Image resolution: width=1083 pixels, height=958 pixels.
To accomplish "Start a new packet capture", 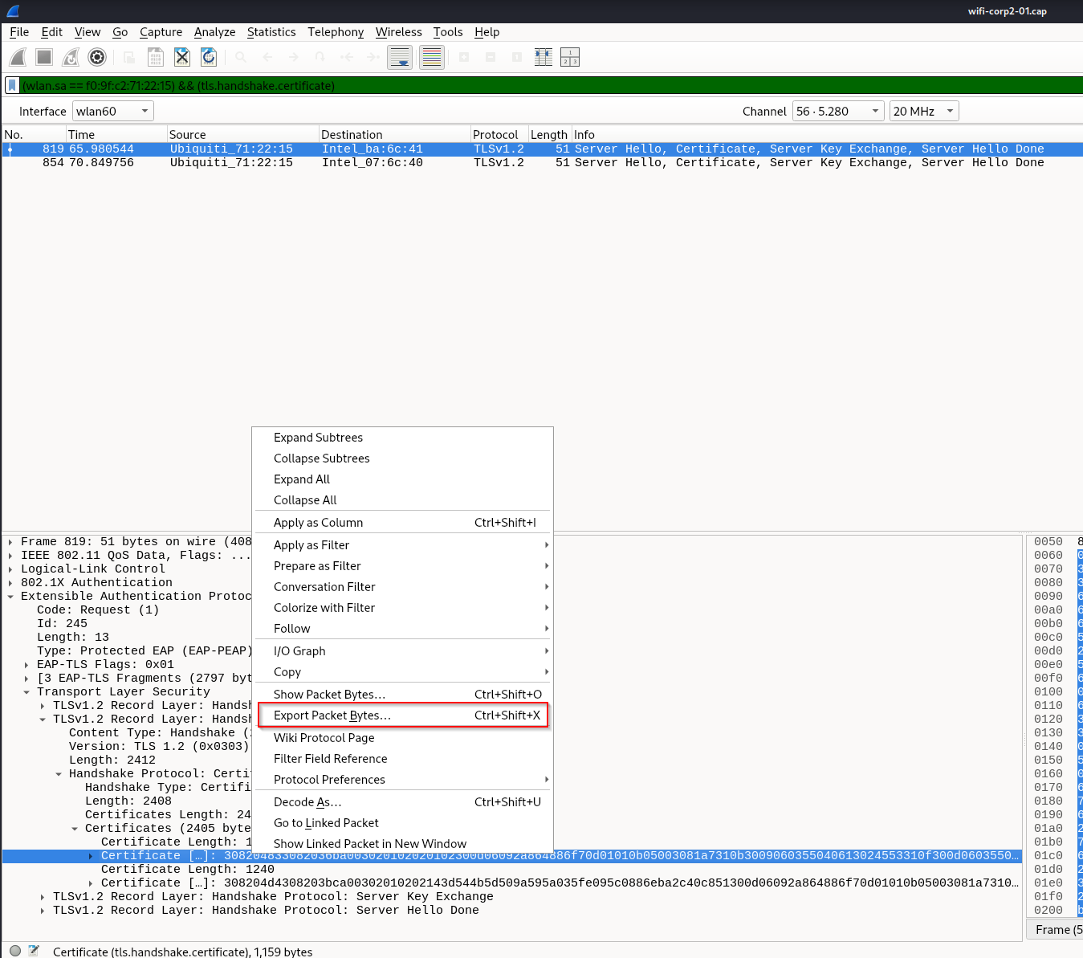I will point(17,57).
